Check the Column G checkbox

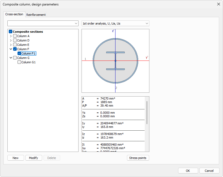[x=15, y=58]
